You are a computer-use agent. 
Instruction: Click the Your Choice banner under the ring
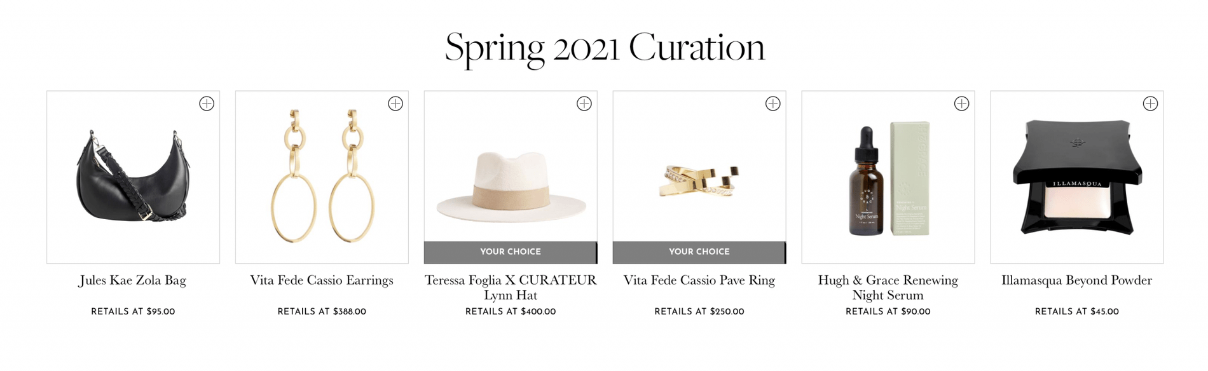click(699, 252)
